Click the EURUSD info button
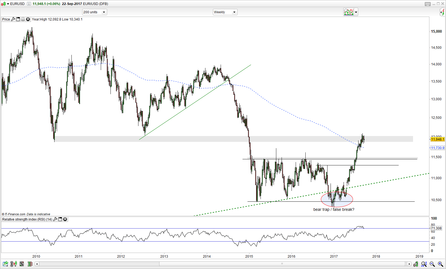Screen dimensions: 446x269 [29, 4]
